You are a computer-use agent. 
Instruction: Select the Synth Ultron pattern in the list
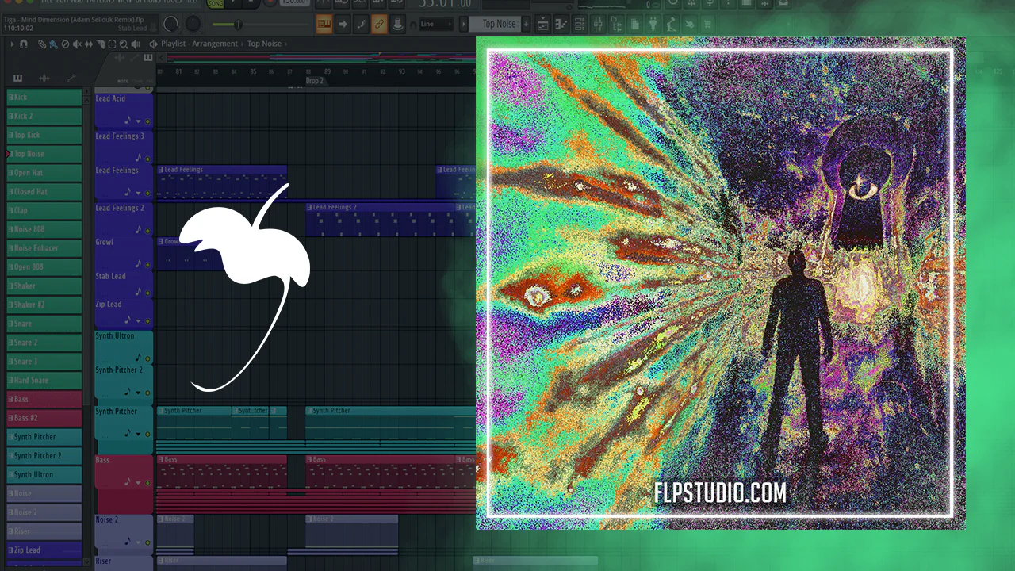(x=44, y=474)
